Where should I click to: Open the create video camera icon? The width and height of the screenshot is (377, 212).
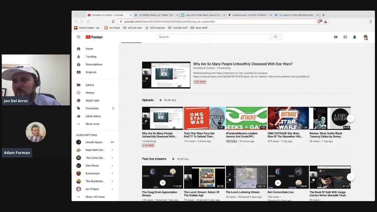click(x=335, y=37)
